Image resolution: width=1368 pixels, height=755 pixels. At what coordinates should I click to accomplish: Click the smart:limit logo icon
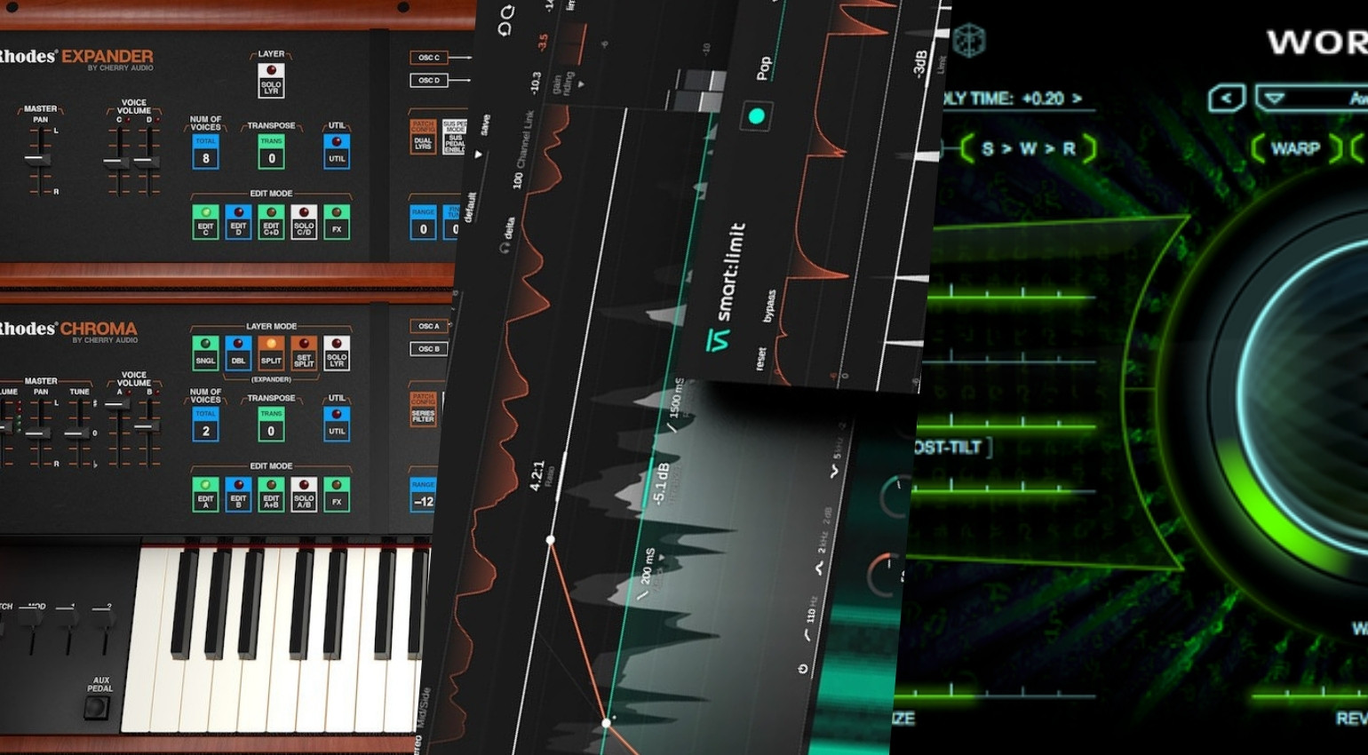pos(717,339)
